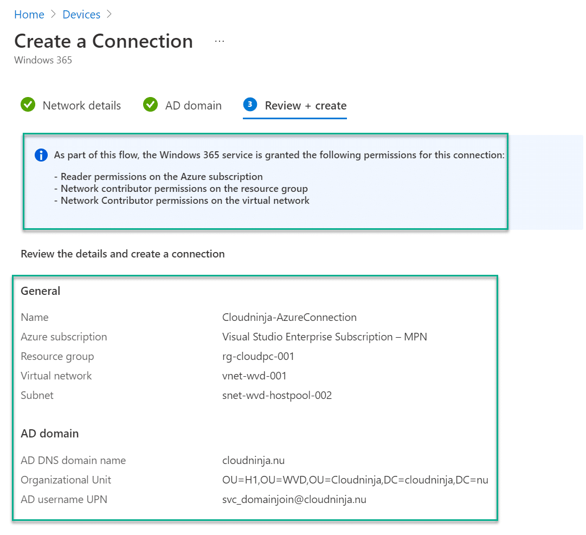Click the Windows 365 subtitle text

coord(43,60)
